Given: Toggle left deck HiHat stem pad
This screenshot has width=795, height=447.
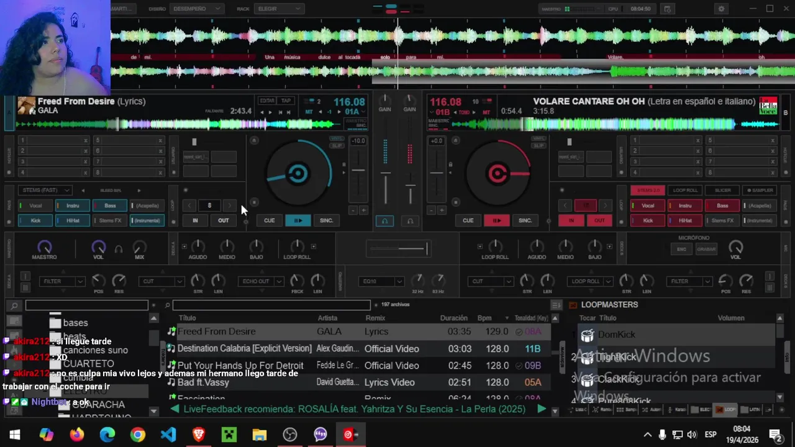Looking at the screenshot, I should (72, 220).
